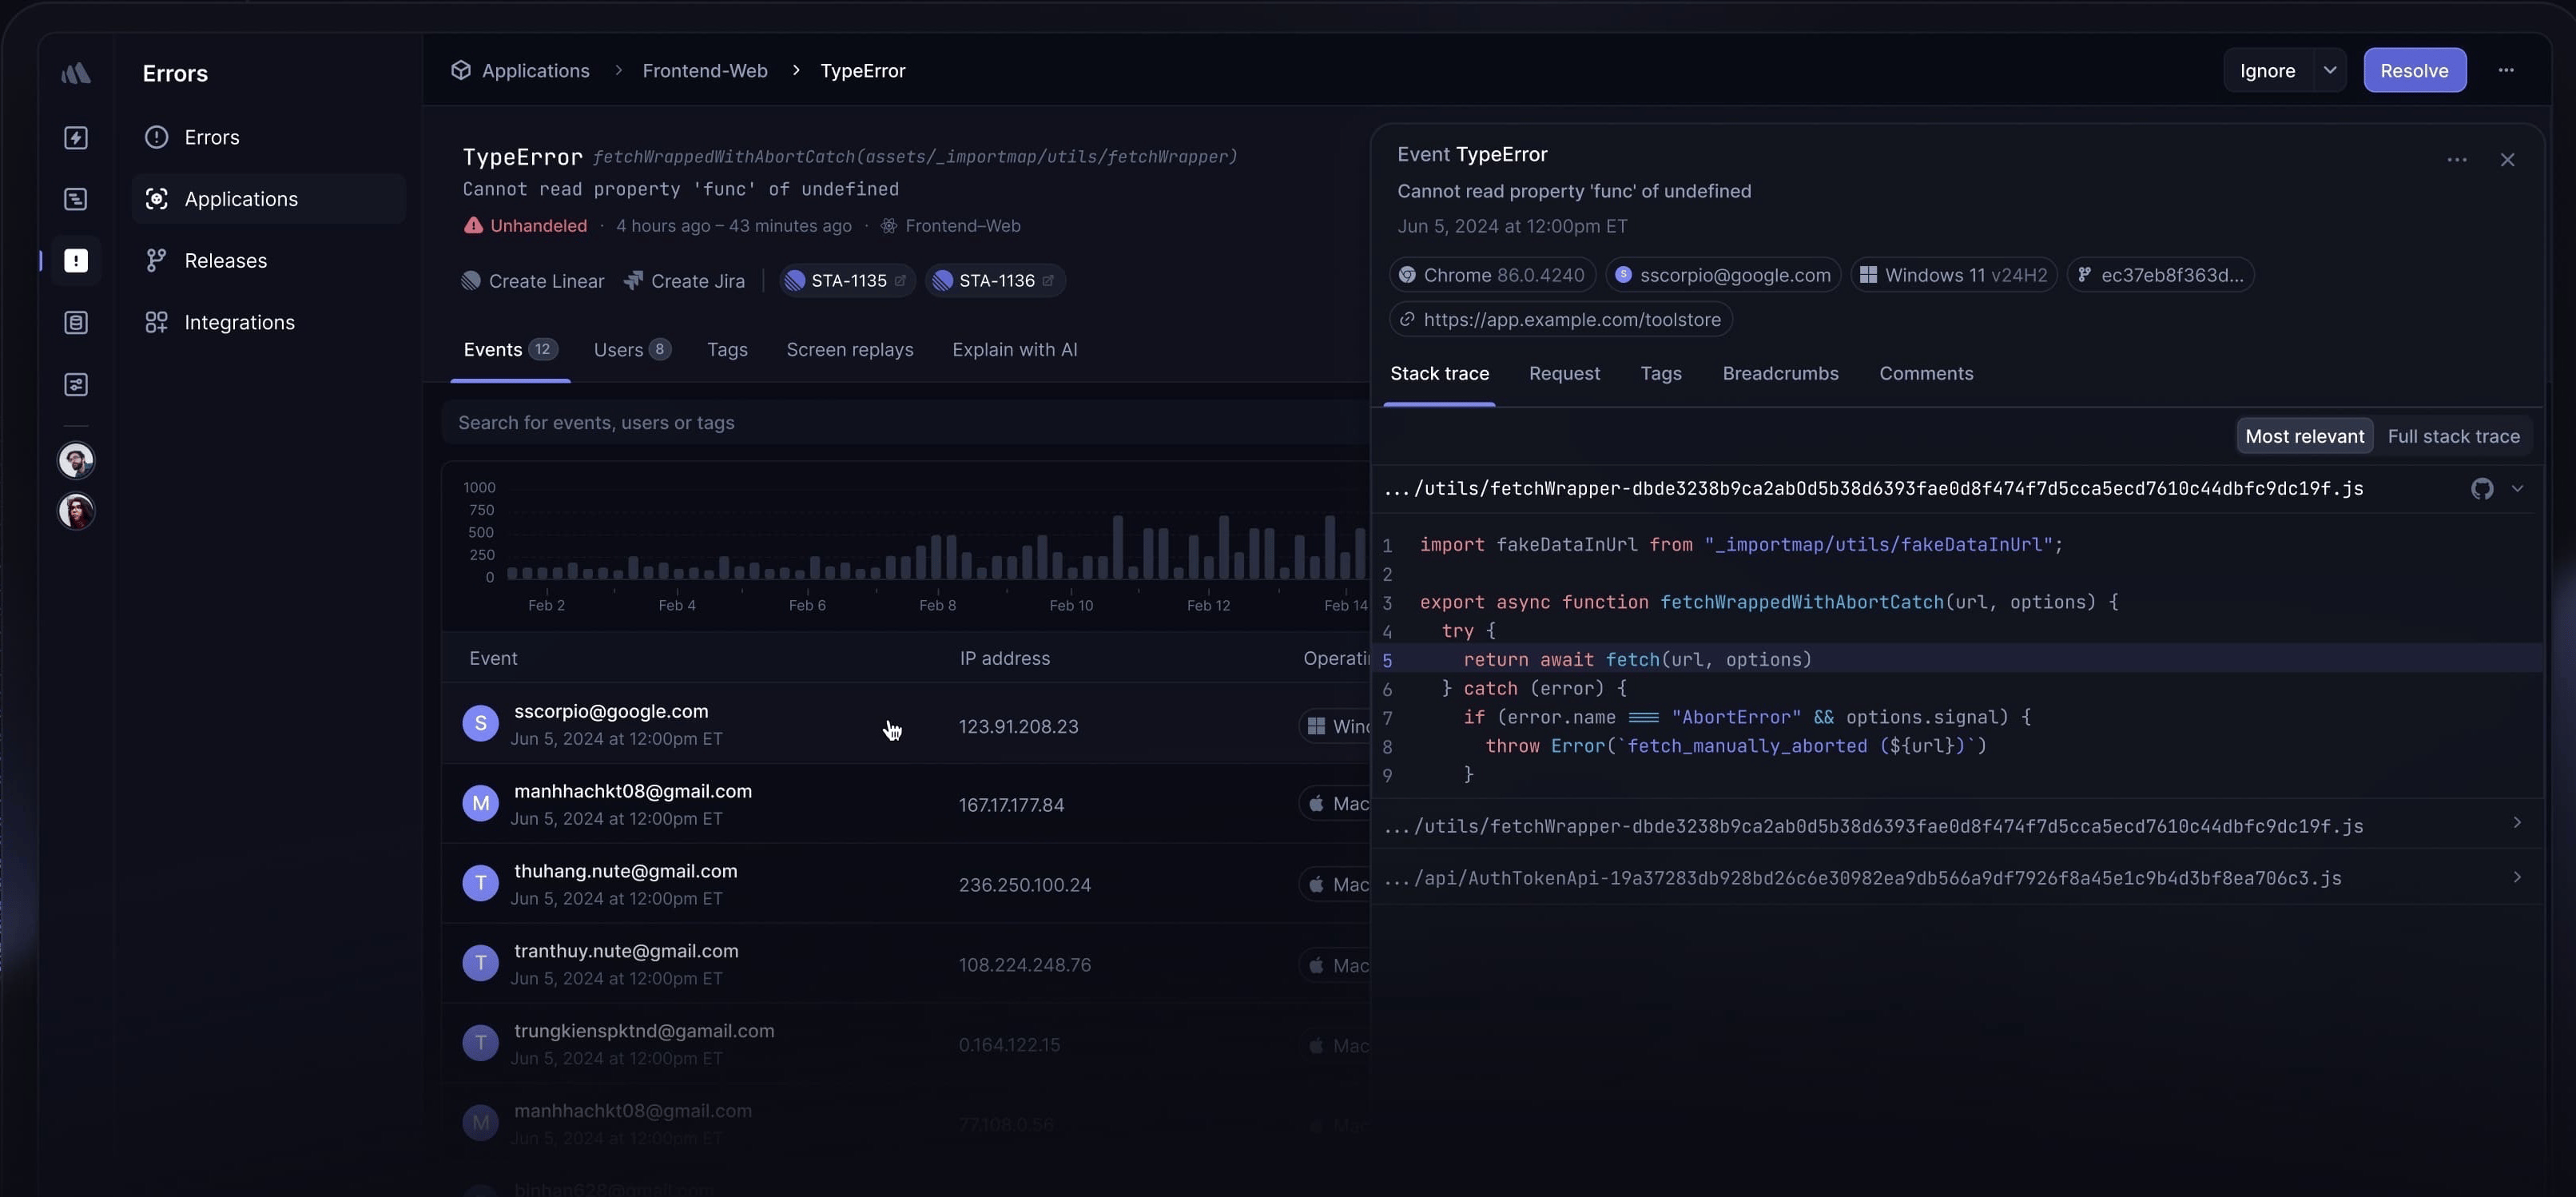Open the Ignore dropdown arrow

[2331, 70]
